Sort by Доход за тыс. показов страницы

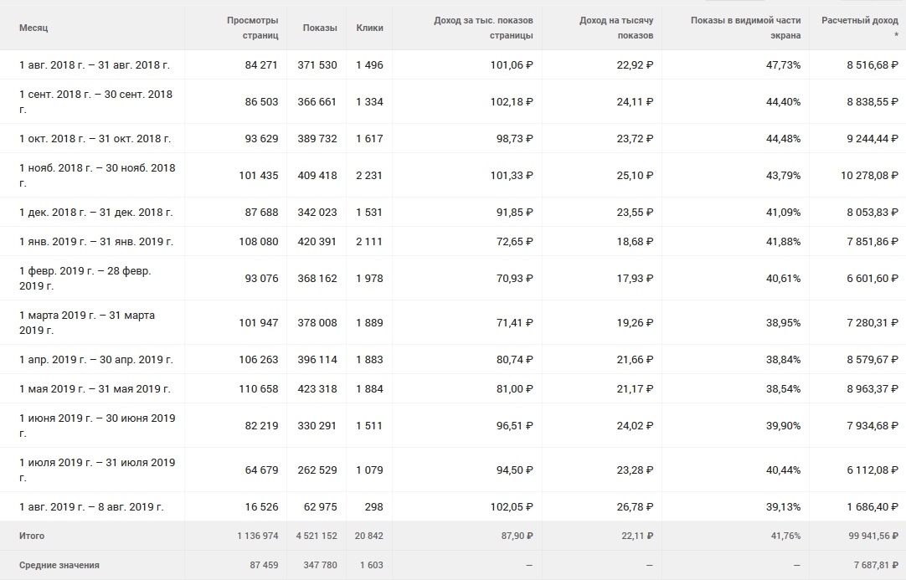pos(483,28)
